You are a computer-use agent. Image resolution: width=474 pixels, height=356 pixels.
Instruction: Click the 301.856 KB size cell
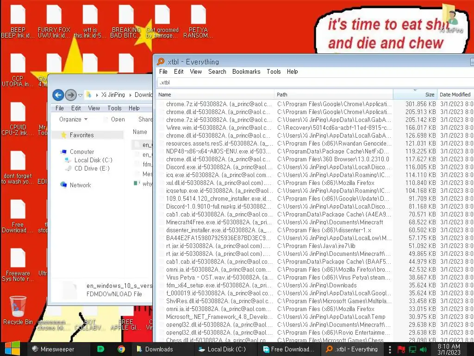[x=420, y=104]
